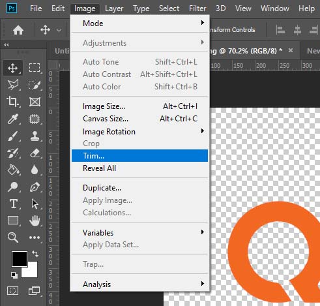Click the align horizontal centers icon
320x306 pixels.
click(x=297, y=30)
